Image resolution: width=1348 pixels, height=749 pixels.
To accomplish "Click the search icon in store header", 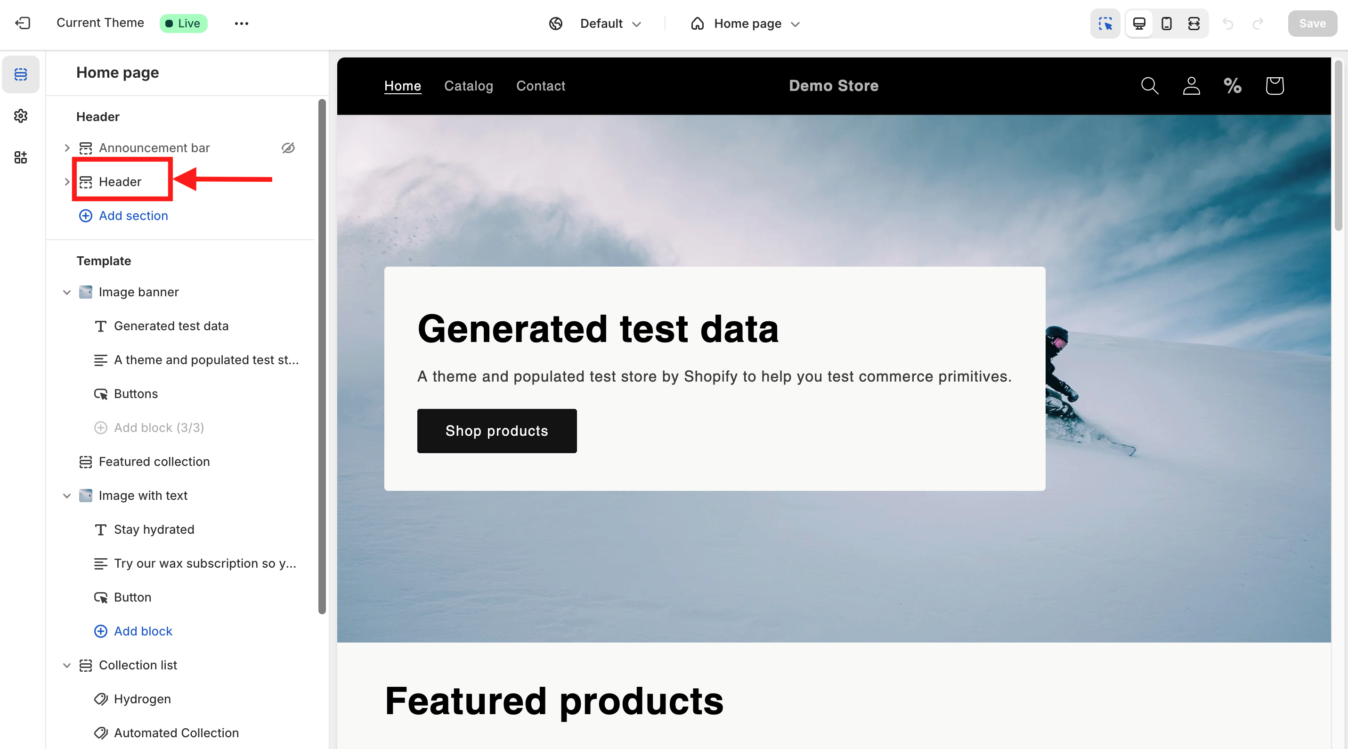I will coord(1150,86).
